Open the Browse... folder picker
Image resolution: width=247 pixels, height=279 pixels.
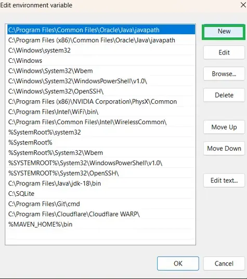[224, 74]
